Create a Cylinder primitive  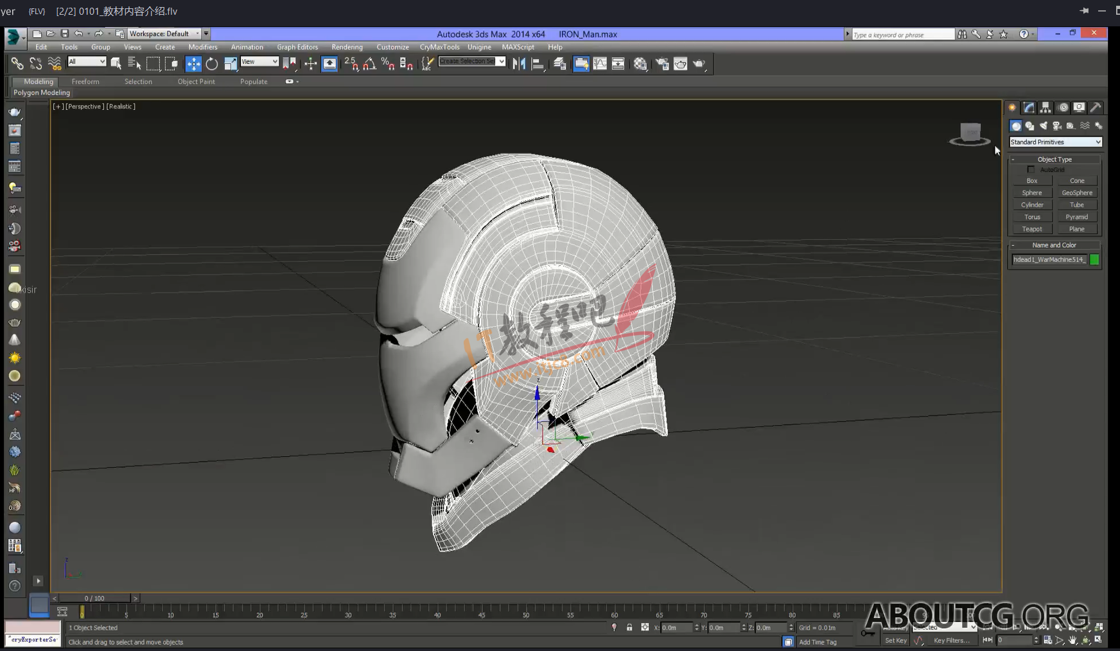tap(1032, 205)
